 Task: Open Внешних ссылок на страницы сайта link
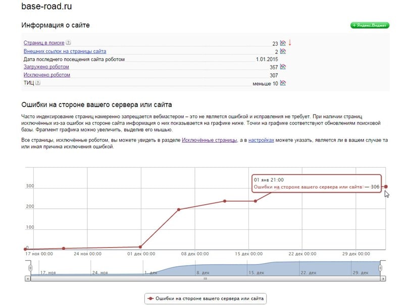pos(65,51)
